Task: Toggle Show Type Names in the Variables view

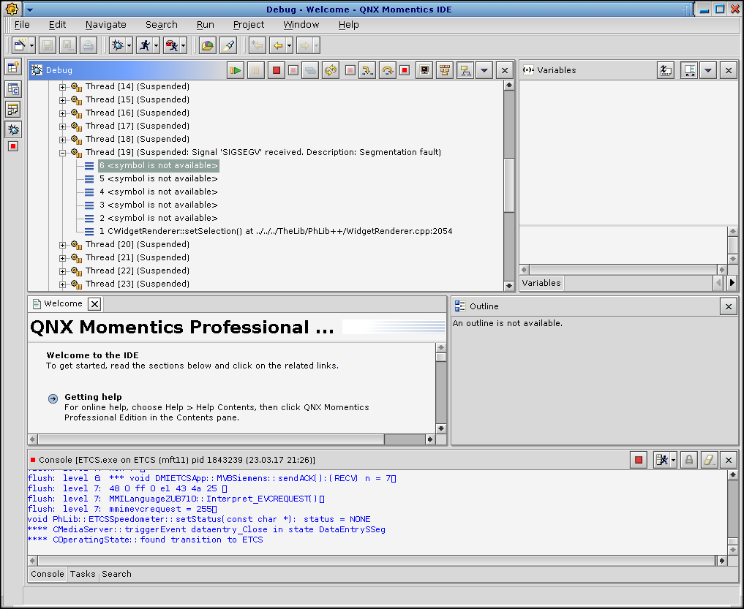Action: tap(665, 70)
